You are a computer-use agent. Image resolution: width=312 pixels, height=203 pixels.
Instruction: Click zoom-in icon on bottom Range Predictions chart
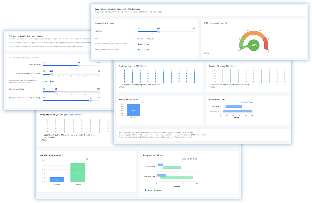[183, 159]
